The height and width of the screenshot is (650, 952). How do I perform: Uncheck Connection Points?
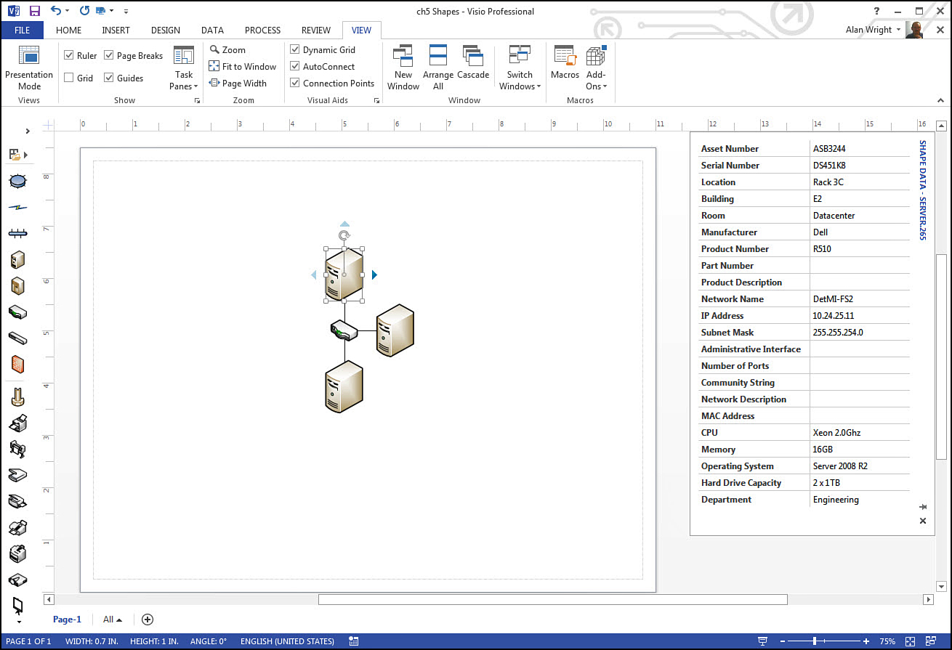[x=294, y=83]
